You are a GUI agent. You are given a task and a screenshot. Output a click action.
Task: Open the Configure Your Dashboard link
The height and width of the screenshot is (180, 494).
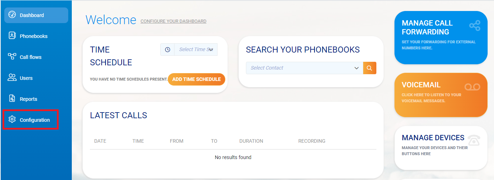click(x=173, y=21)
